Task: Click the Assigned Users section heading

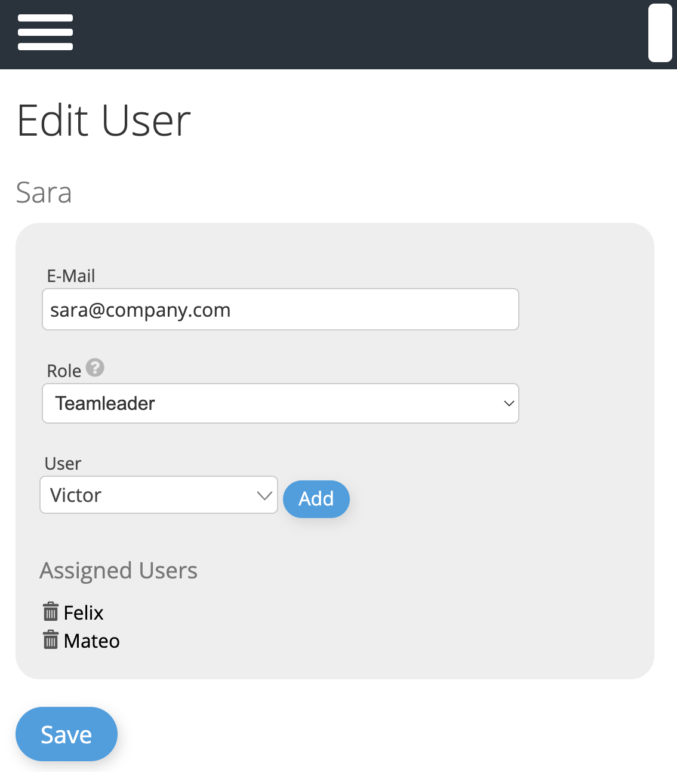Action: pos(118,571)
